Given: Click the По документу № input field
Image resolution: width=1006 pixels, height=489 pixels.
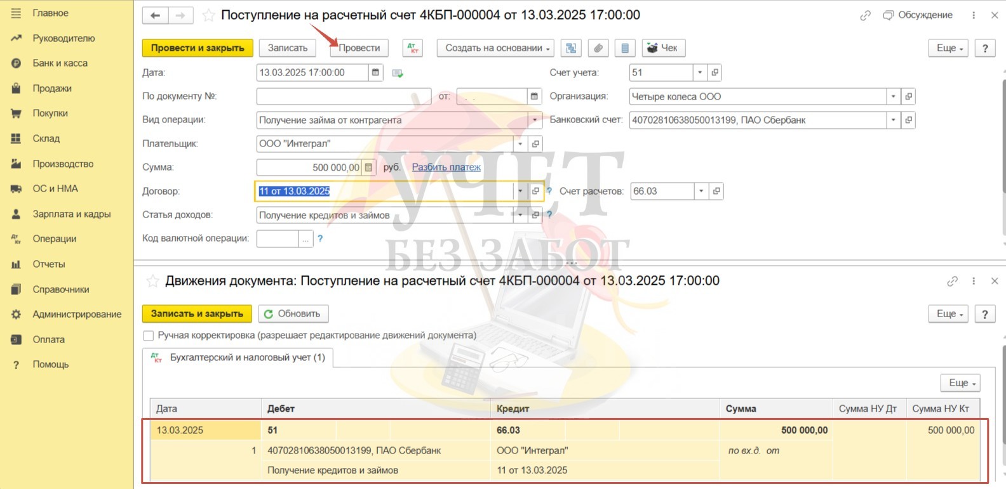Looking at the screenshot, I should point(343,96).
